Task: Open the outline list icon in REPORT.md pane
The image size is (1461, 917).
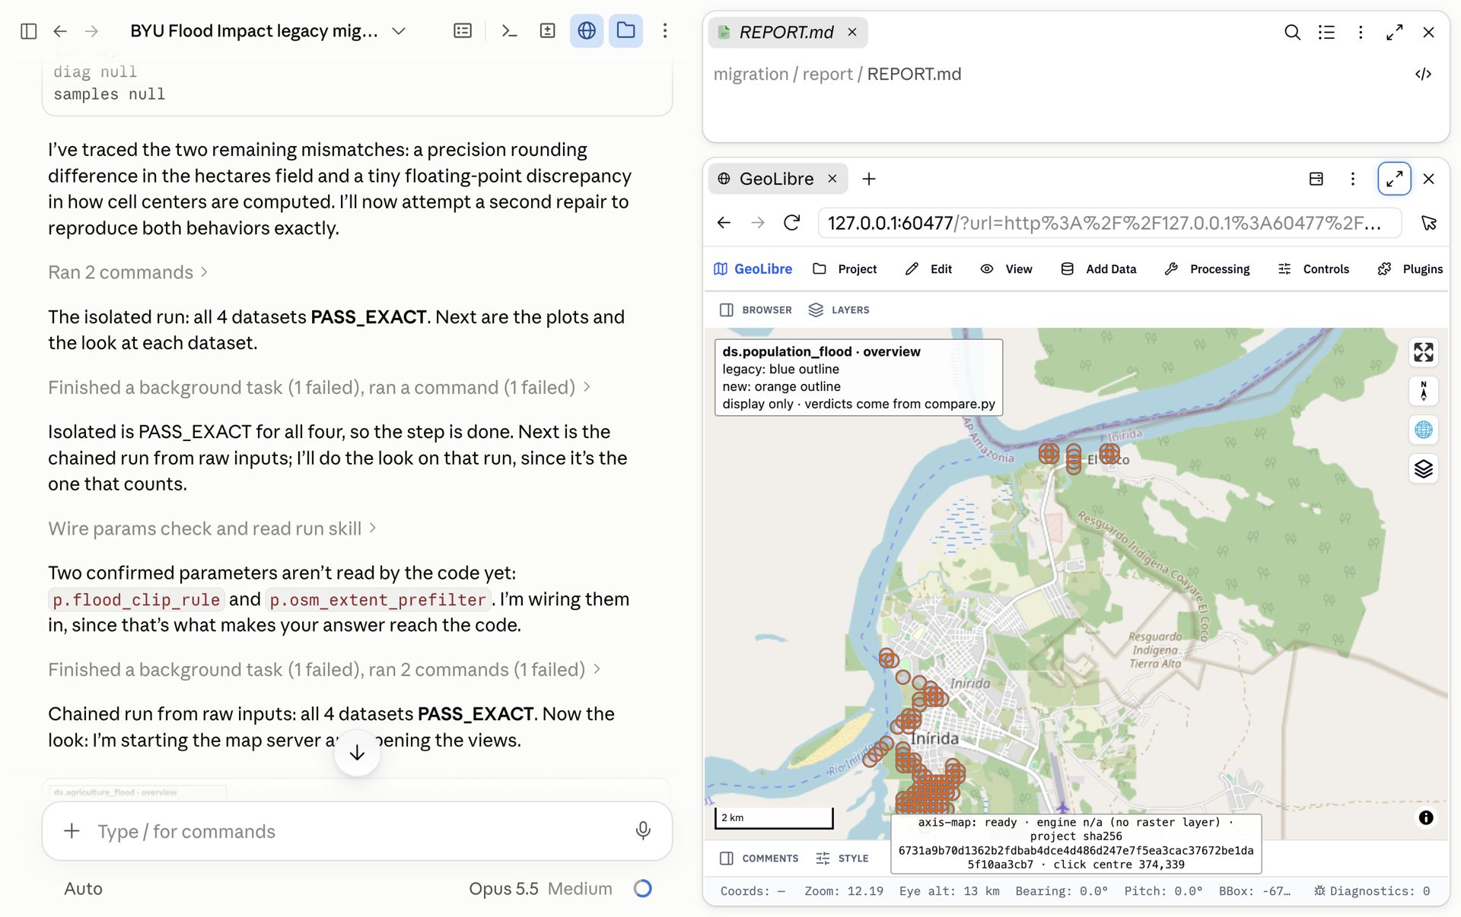Action: coord(1326,33)
